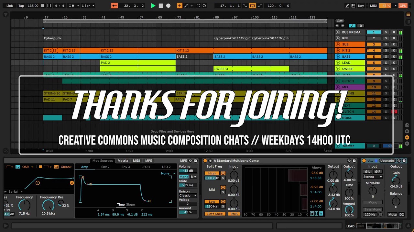This screenshot has width=414, height=232.
Task: Open Unison mode Classic dropdown
Action: (x=188, y=196)
